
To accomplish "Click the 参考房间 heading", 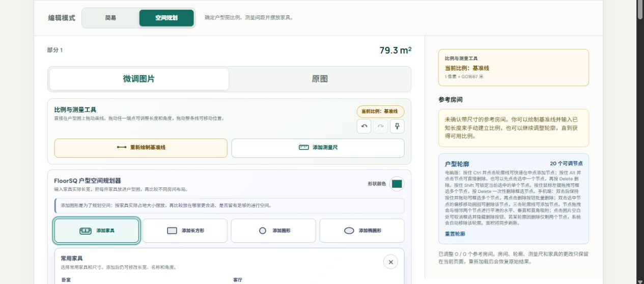I will click(x=451, y=100).
